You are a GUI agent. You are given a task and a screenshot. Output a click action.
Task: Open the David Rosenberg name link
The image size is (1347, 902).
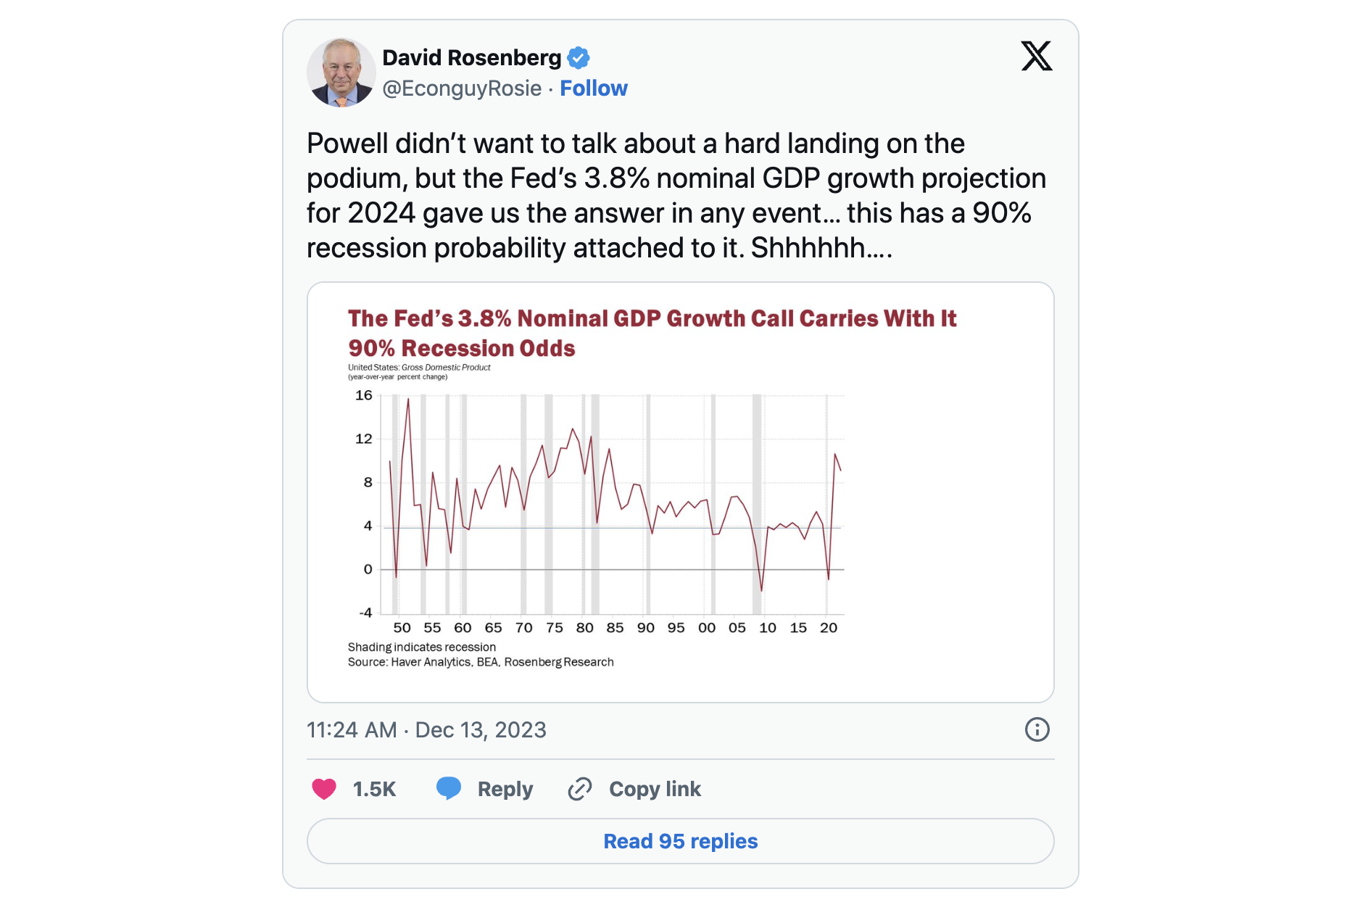click(x=471, y=57)
